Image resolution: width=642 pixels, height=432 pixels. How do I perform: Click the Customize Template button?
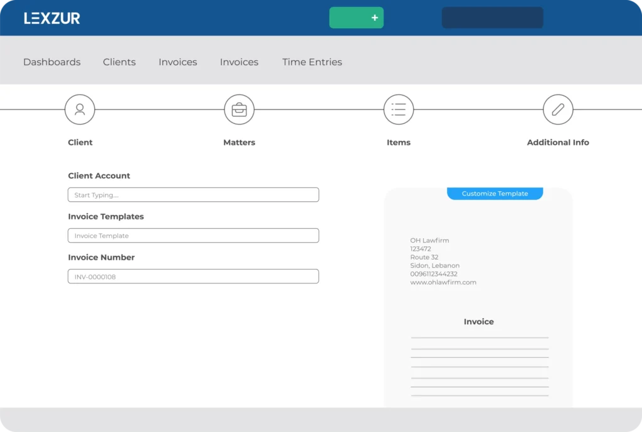pos(495,194)
